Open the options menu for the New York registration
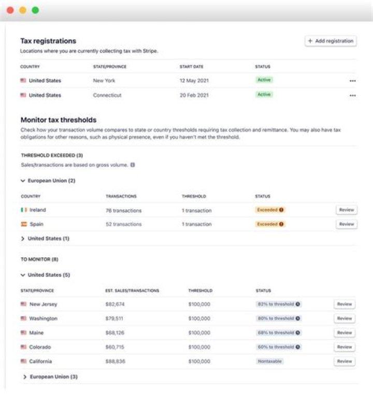373x395 pixels. coord(353,81)
